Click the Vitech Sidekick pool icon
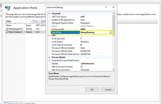Screen dimensions: 161x104 pyautogui.click(x=7, y=32)
